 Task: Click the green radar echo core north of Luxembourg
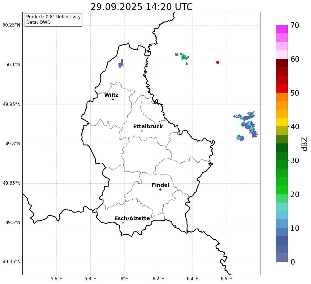183,57
